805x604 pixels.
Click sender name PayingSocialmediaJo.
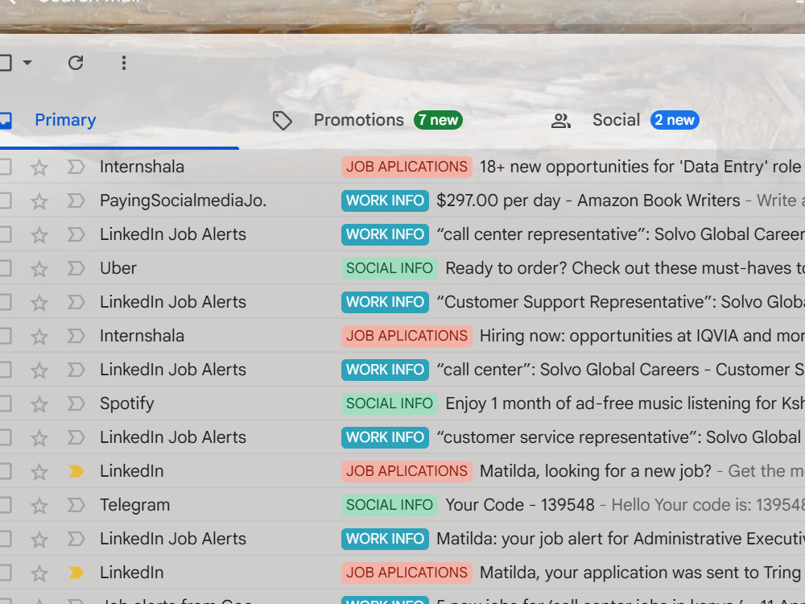(x=184, y=201)
